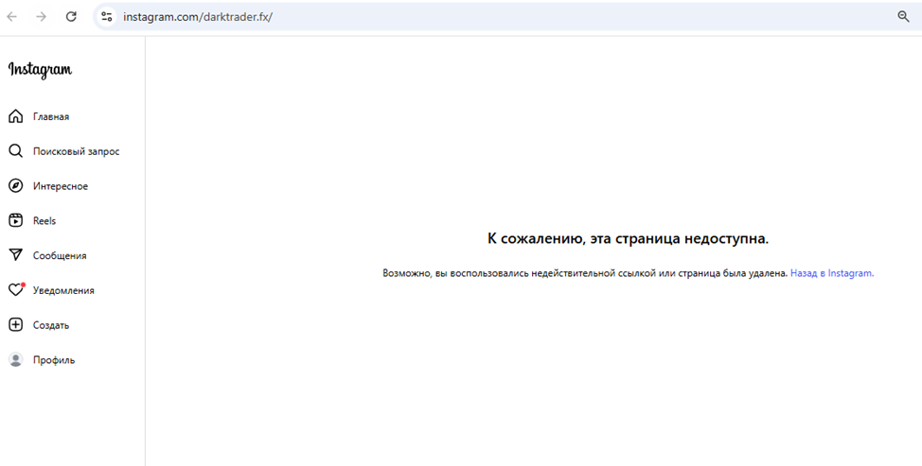Show Уведомления from the sidebar
922x466 pixels.
coord(63,290)
